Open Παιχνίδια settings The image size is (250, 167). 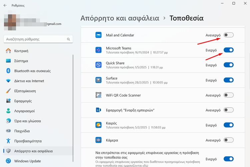tap(38, 131)
